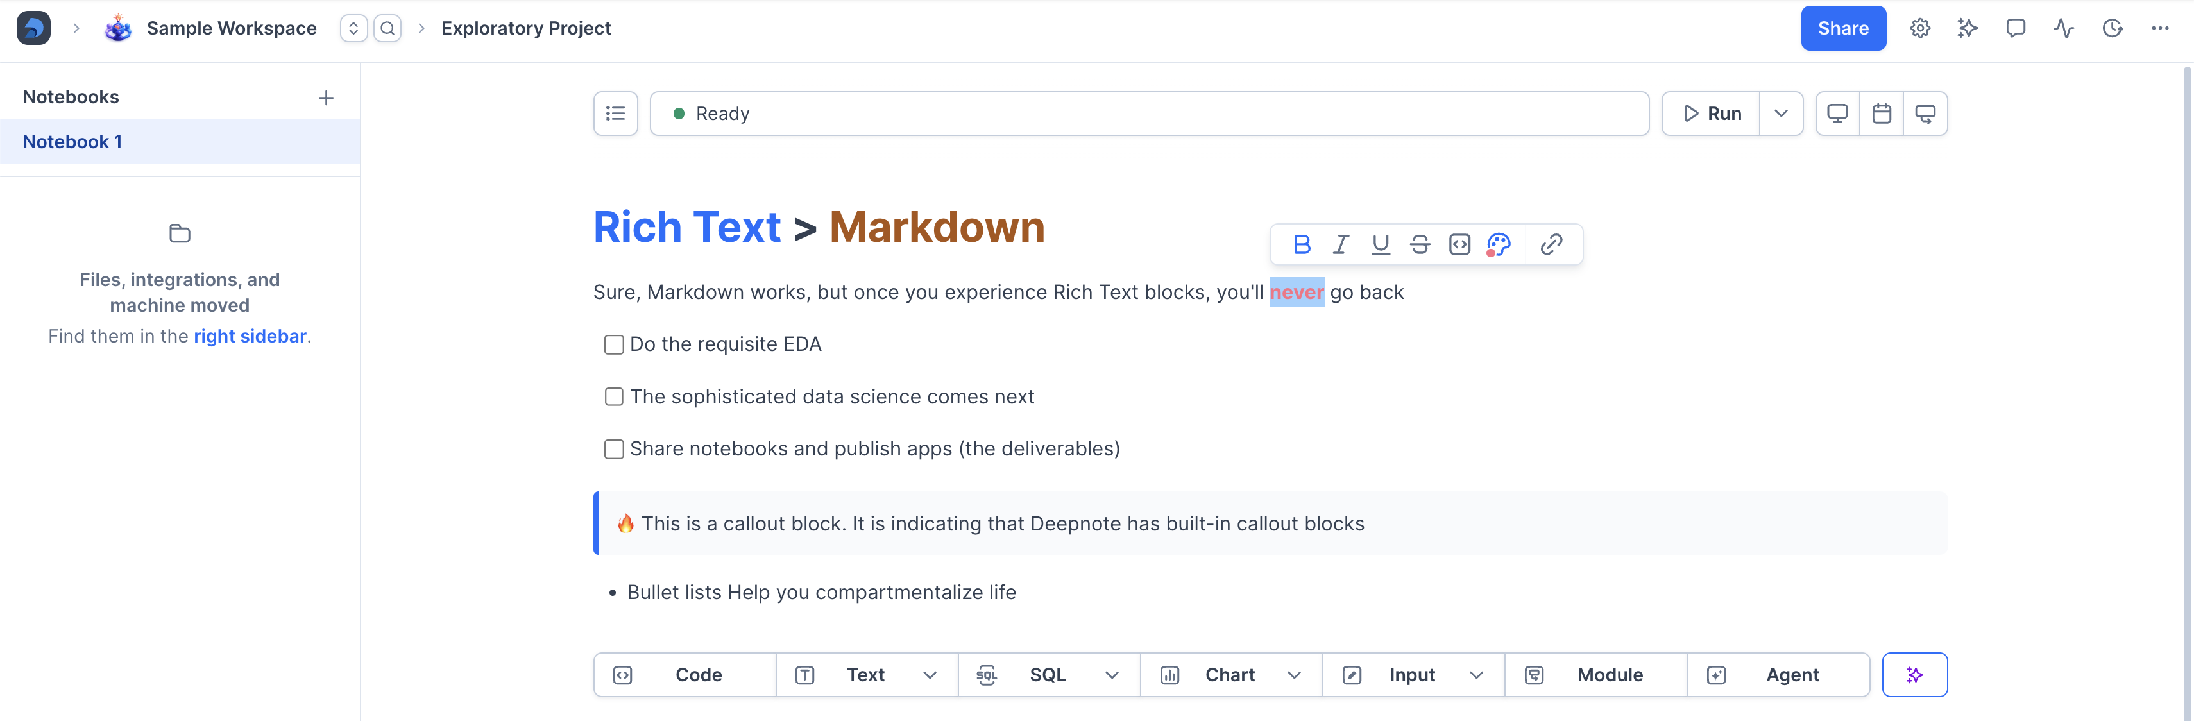
Task: Check The sophisticated data science checkbox
Action: 614,396
